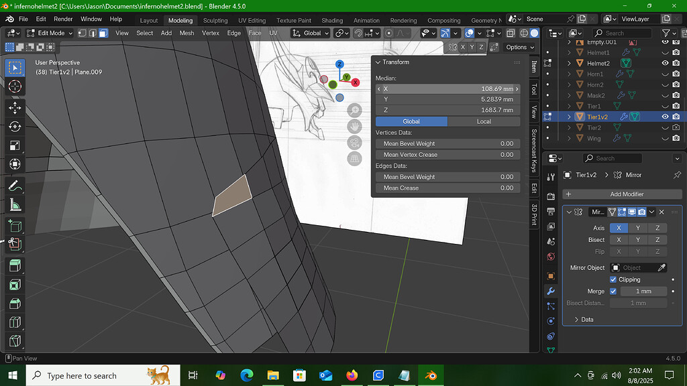
Task: Expand the Tier1v2 outliner item
Action: point(569,117)
